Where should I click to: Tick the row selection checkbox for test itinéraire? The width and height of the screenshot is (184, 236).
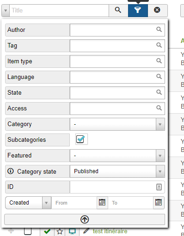pos(28,231)
